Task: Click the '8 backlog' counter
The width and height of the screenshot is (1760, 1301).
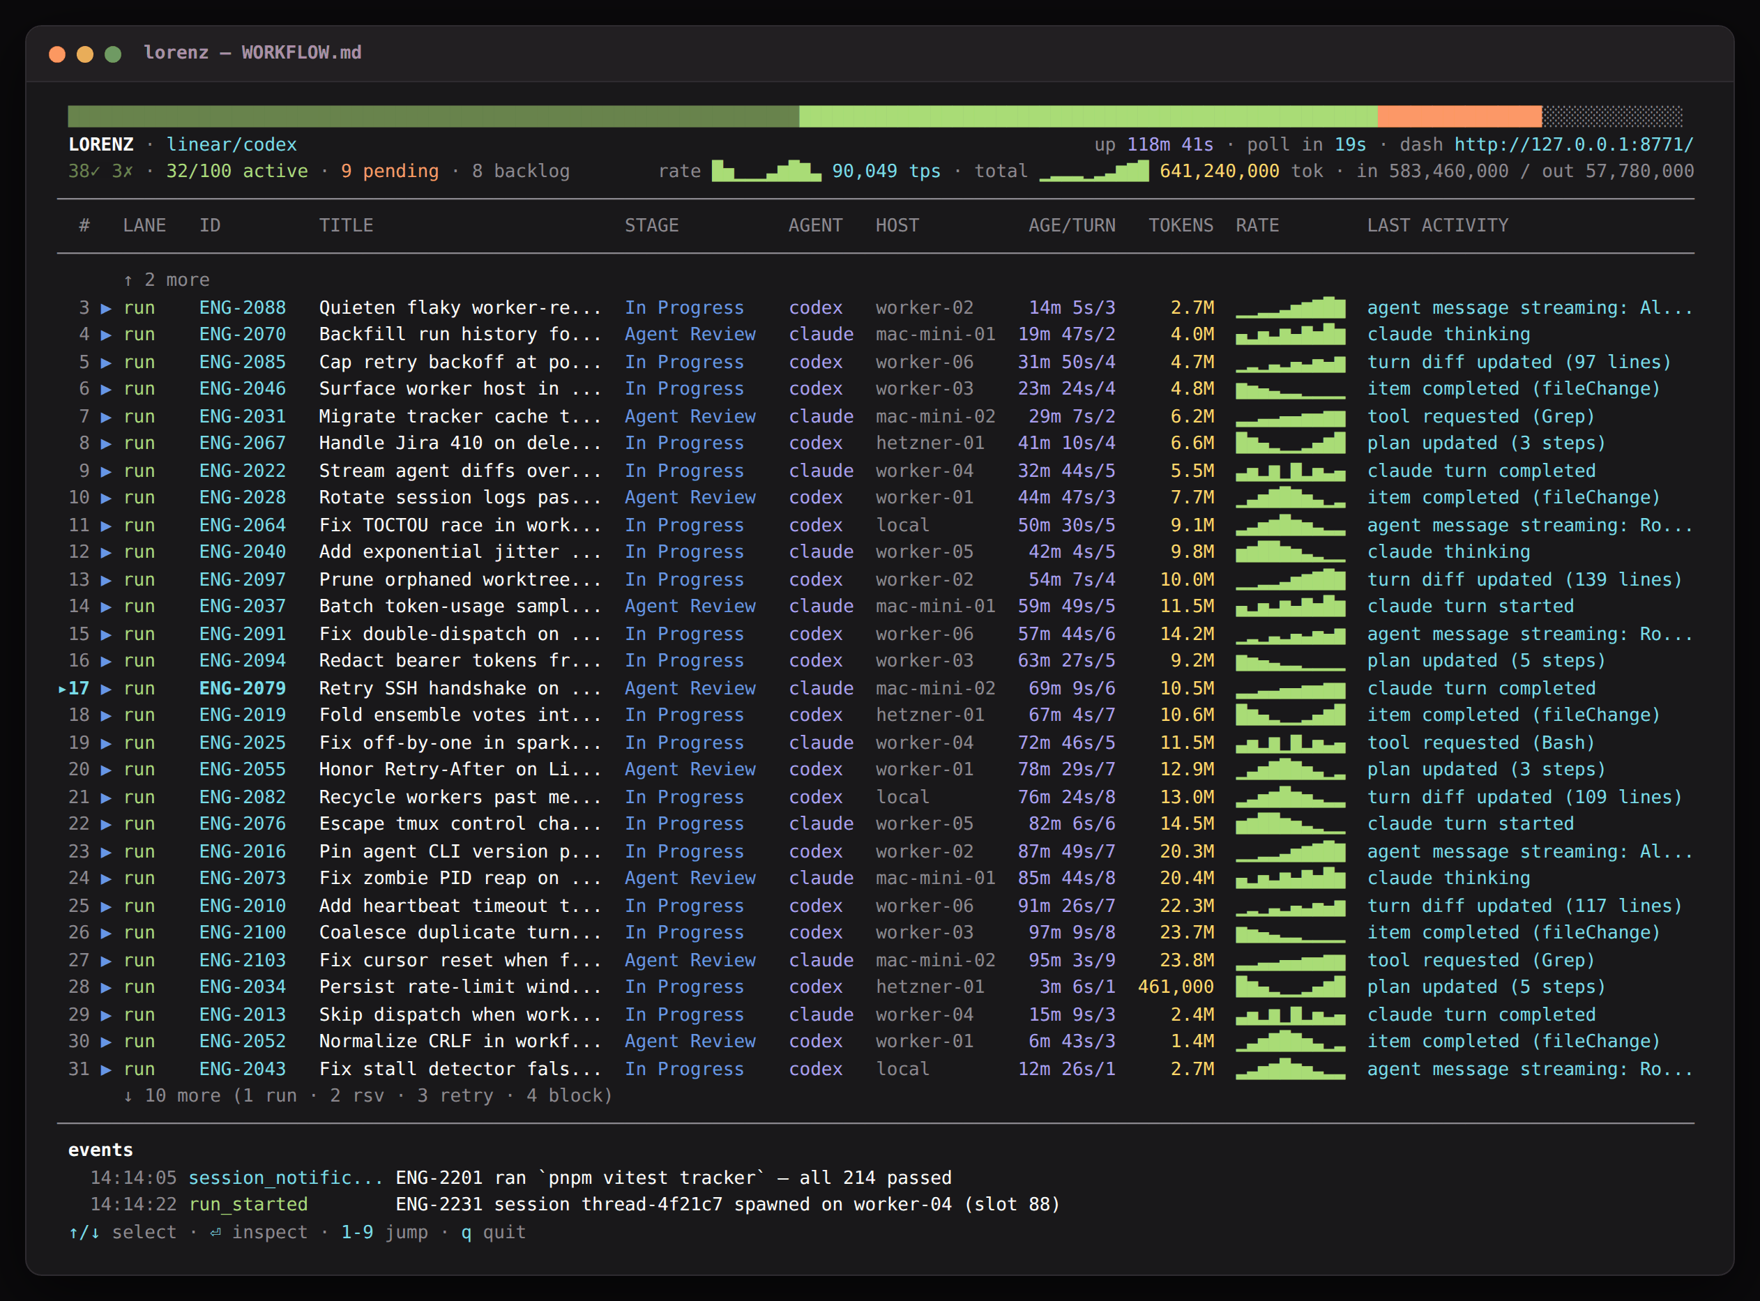Action: tap(520, 171)
